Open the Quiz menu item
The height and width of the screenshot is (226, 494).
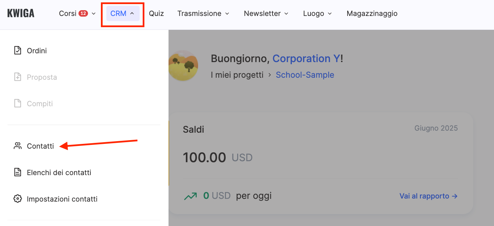(x=156, y=14)
